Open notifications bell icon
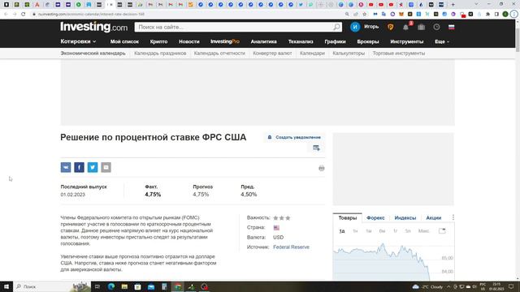Image resolution: width=520 pixels, height=292 pixels. coord(405,27)
